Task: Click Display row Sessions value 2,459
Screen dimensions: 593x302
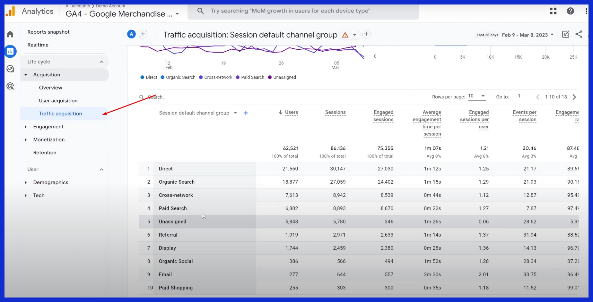Action: click(339, 248)
